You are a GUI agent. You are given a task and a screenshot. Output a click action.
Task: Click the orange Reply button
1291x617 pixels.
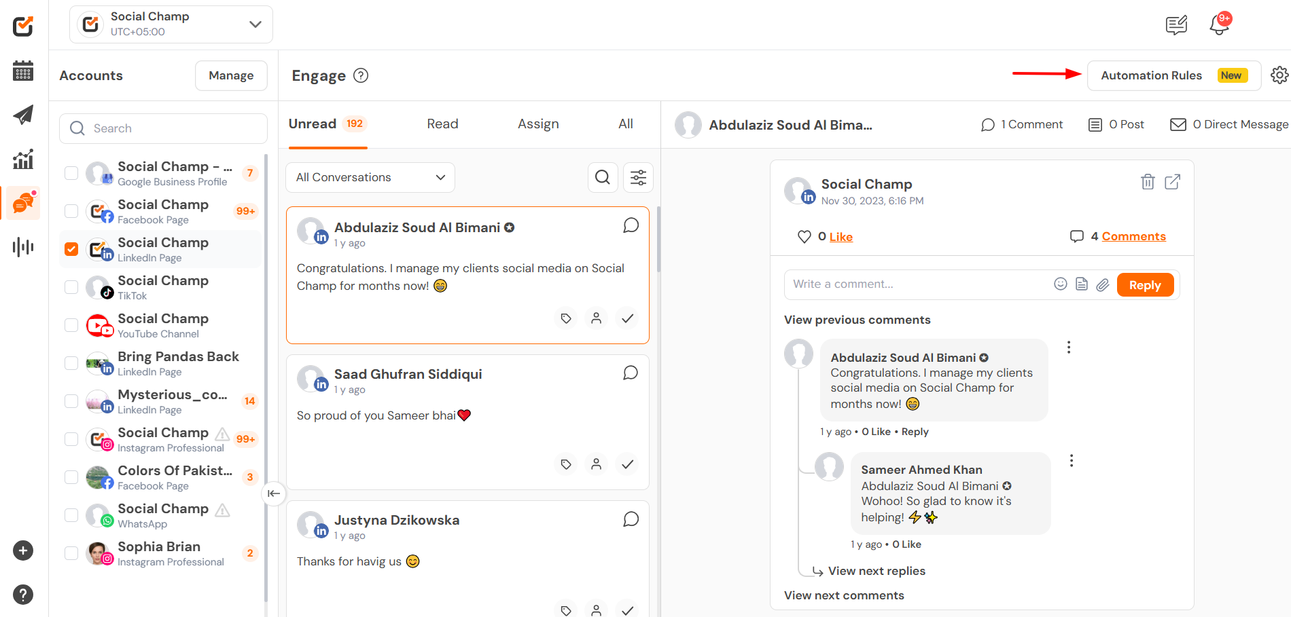pyautogui.click(x=1145, y=285)
